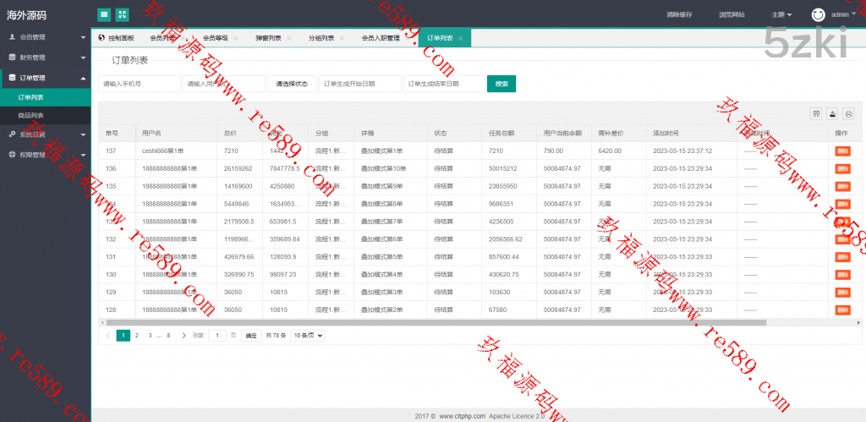Click the table export icon

point(832,113)
